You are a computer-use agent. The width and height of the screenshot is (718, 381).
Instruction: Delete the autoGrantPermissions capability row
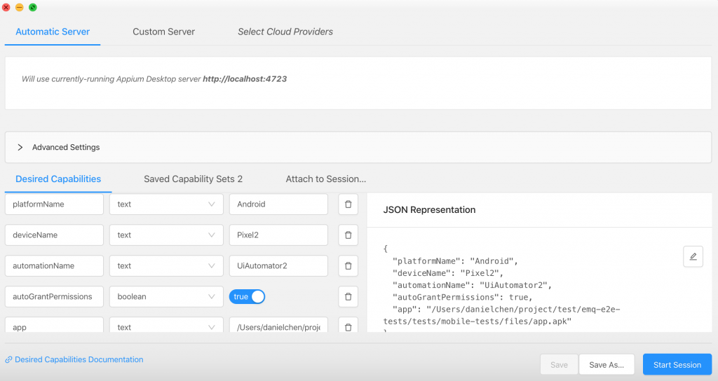click(x=348, y=297)
